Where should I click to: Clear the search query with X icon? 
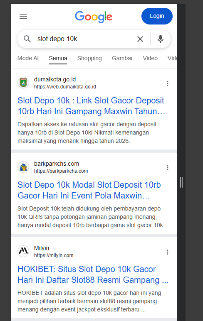coord(140,39)
